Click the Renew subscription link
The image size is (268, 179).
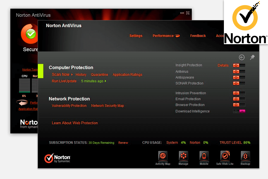pos(123,143)
